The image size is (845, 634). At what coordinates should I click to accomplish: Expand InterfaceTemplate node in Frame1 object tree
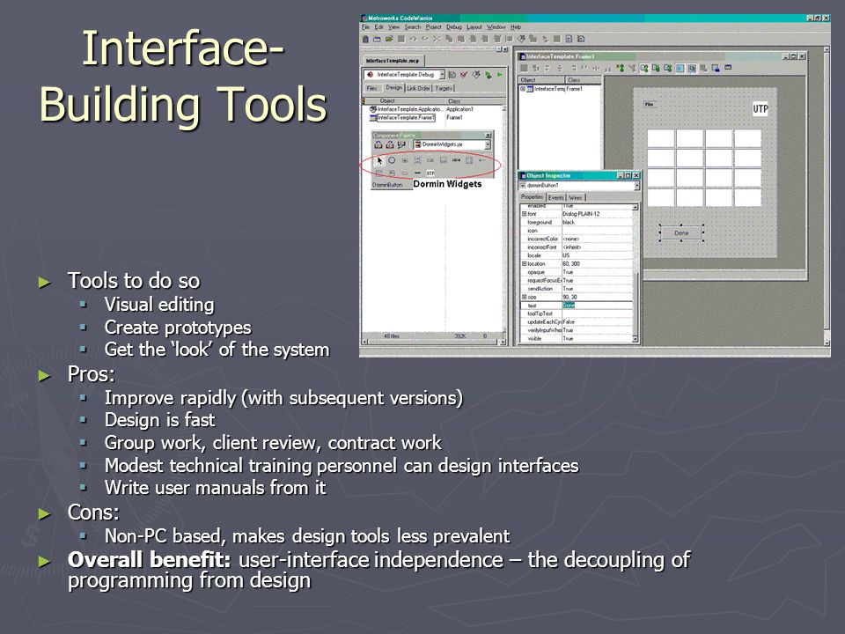pos(523,89)
